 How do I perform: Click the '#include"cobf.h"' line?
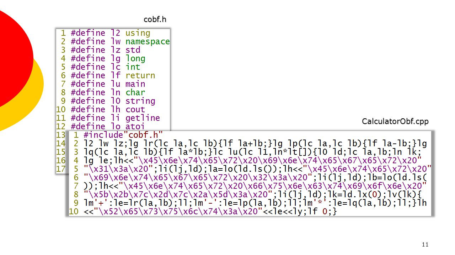(x=123, y=135)
